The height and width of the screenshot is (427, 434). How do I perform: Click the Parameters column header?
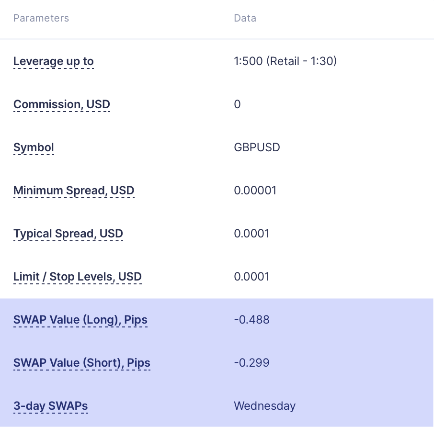click(41, 18)
